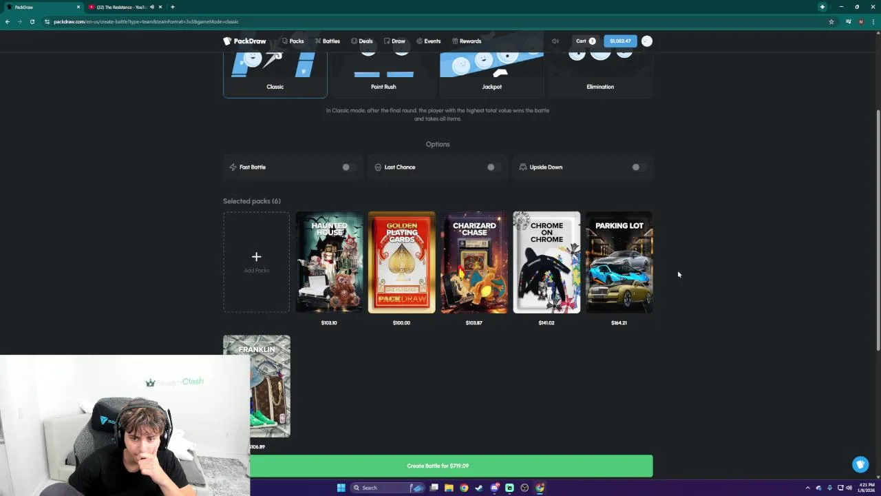
Task: Open the Events menu item
Action: point(428,41)
